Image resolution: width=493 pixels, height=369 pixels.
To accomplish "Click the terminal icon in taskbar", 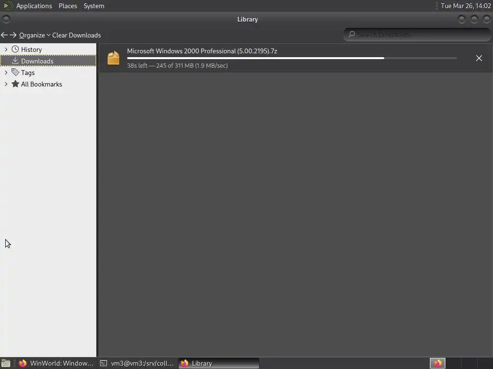I will [104, 363].
